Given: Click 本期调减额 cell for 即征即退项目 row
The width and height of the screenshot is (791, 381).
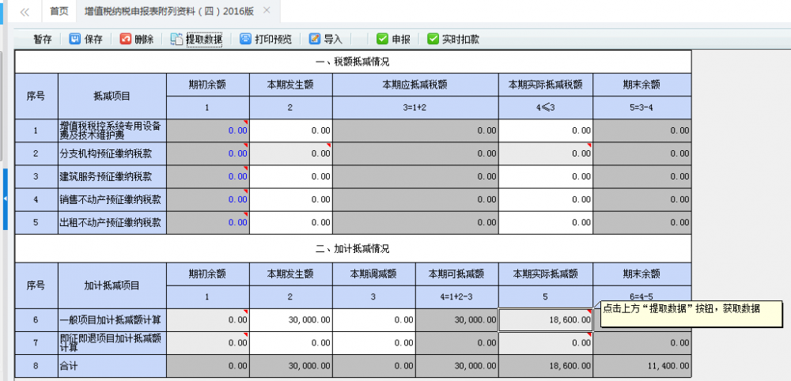Looking at the screenshot, I should tap(374, 343).
